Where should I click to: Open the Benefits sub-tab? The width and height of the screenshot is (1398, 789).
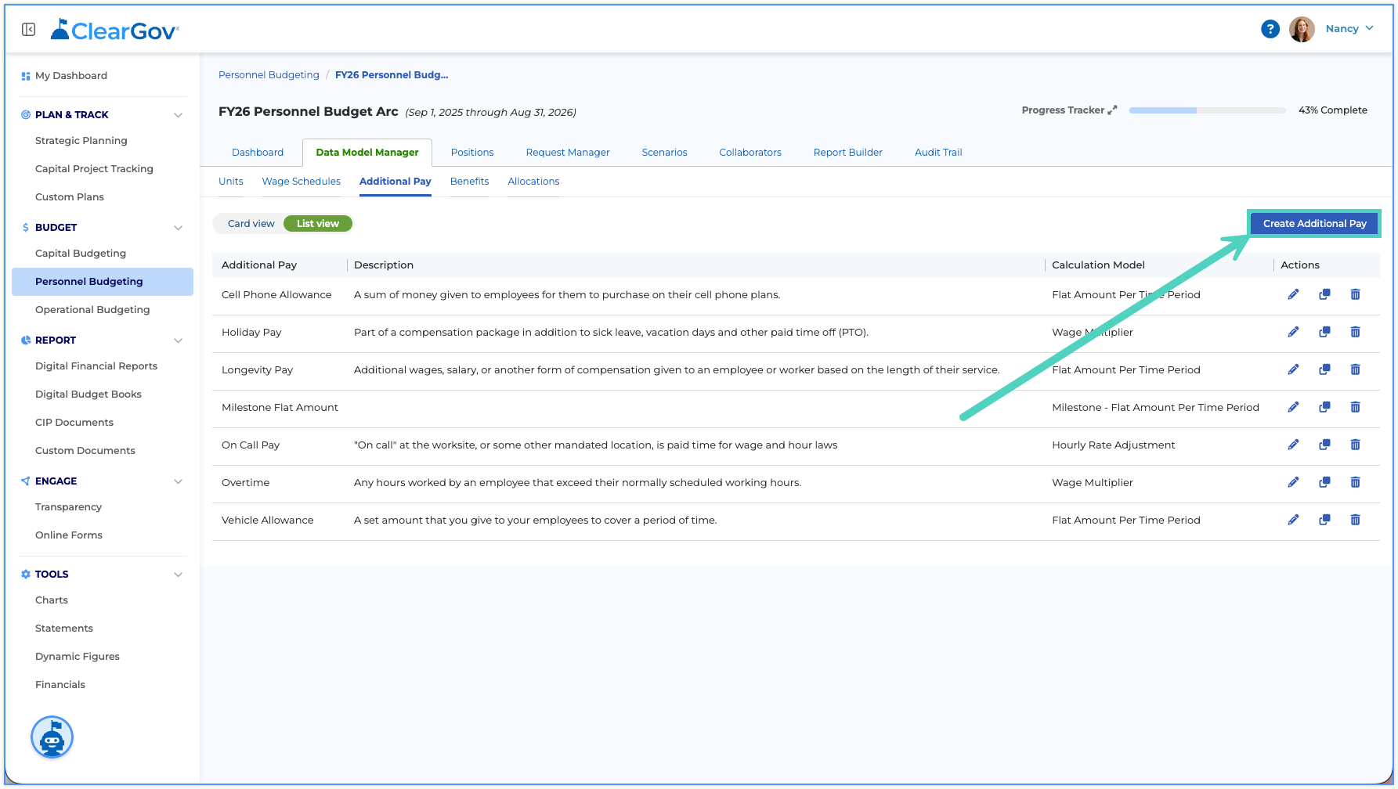coord(469,182)
